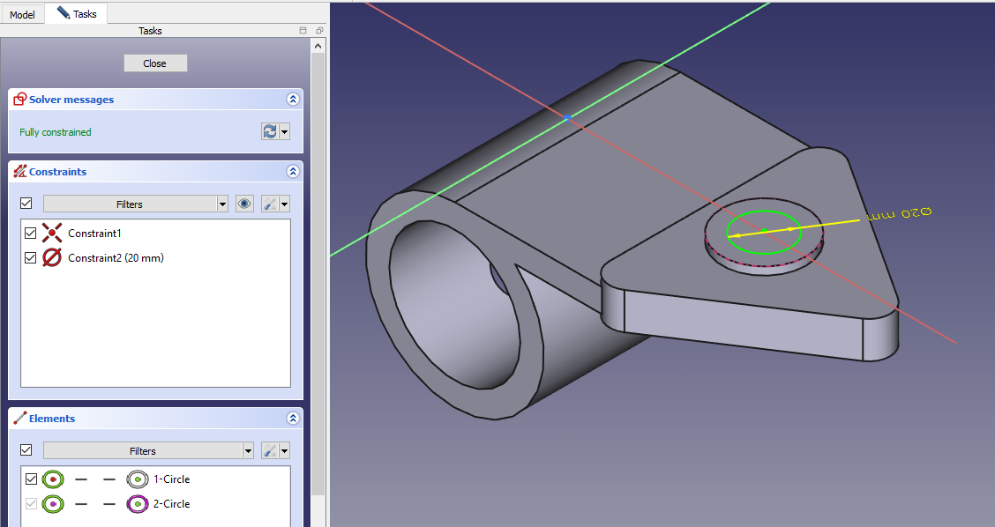995x527 pixels.
Task: Toggle the 1-Circle element checkbox
Action: (31, 479)
